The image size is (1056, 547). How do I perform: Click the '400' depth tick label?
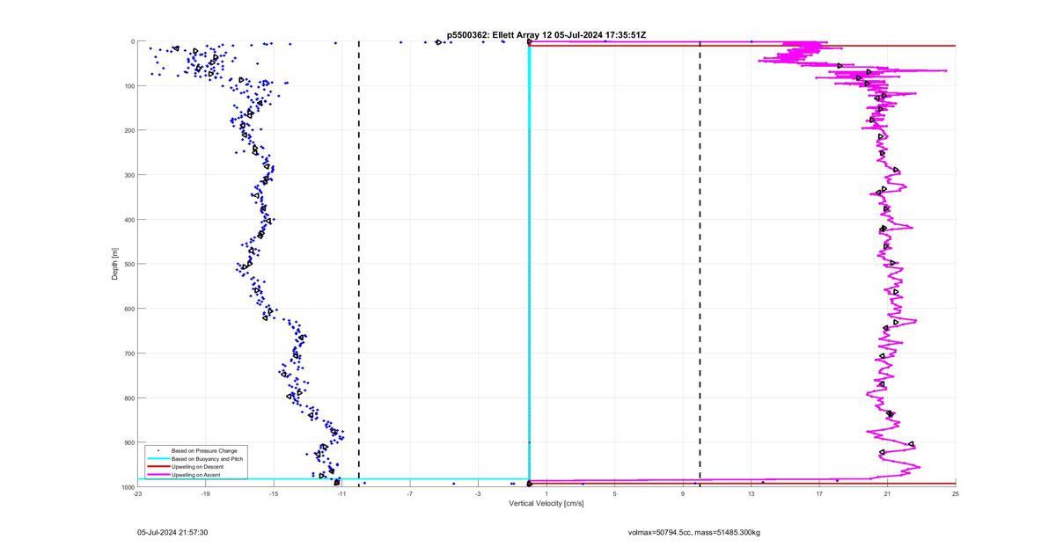coord(128,220)
